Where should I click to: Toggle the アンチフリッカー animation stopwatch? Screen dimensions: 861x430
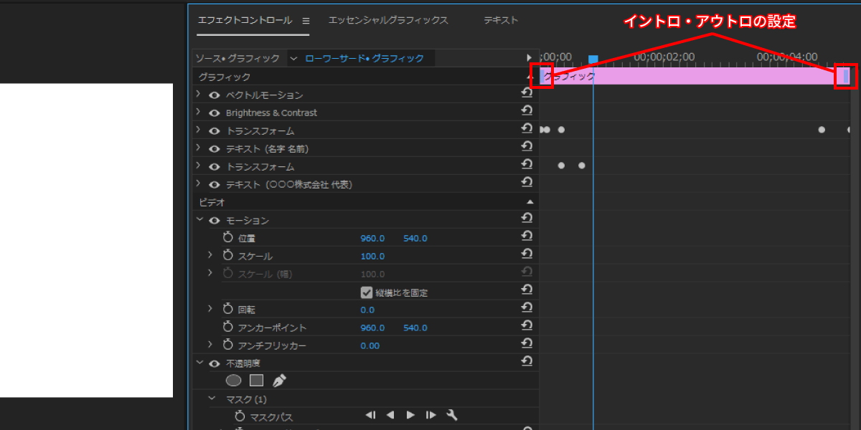pos(228,345)
